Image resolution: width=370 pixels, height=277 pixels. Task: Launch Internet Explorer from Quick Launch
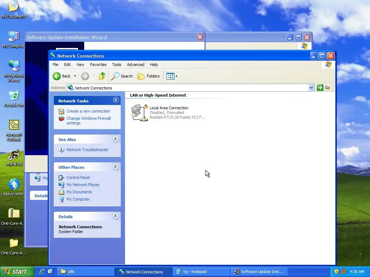click(42, 272)
